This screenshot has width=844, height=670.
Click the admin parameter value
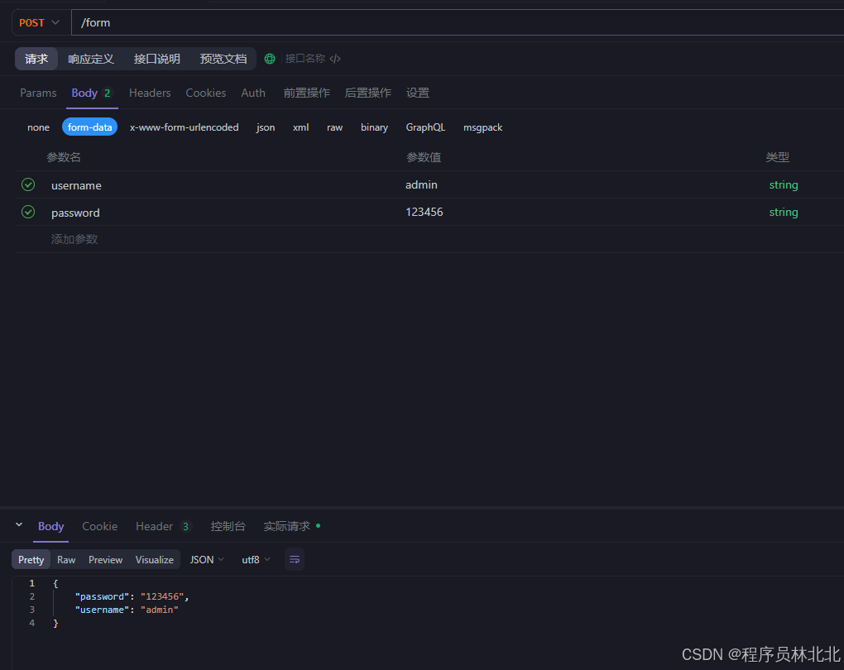(421, 184)
